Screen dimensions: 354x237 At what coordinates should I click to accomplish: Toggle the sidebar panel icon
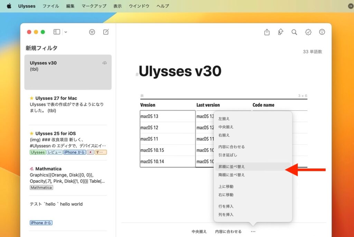tap(56, 32)
